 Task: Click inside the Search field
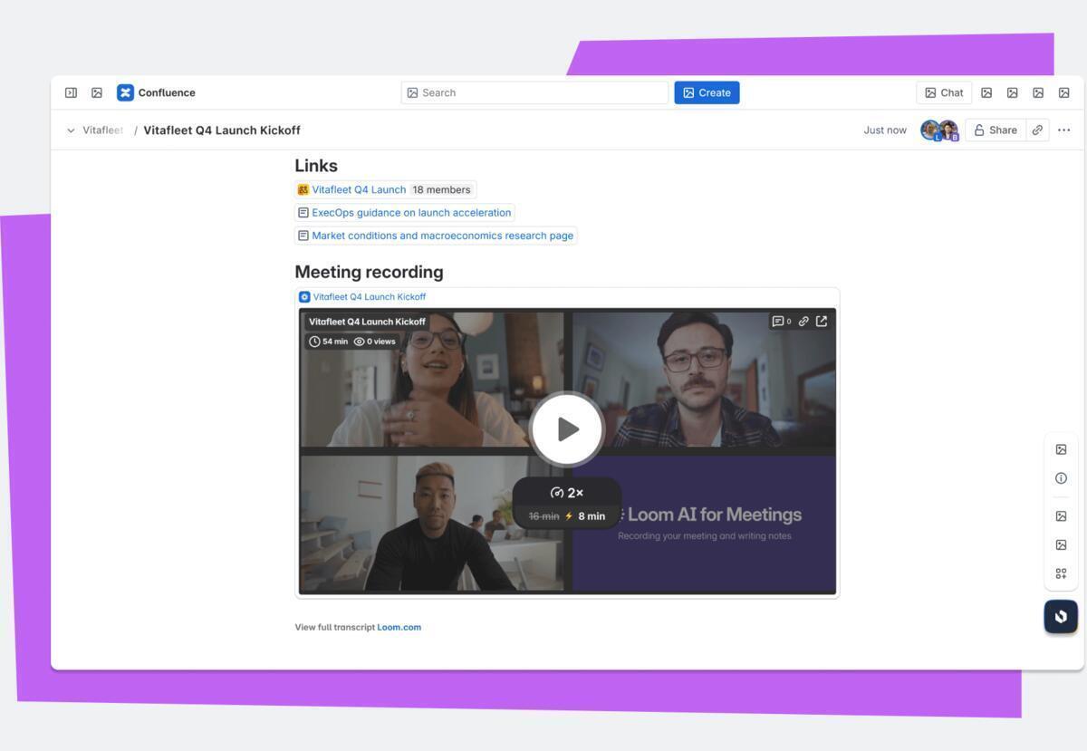tap(534, 91)
